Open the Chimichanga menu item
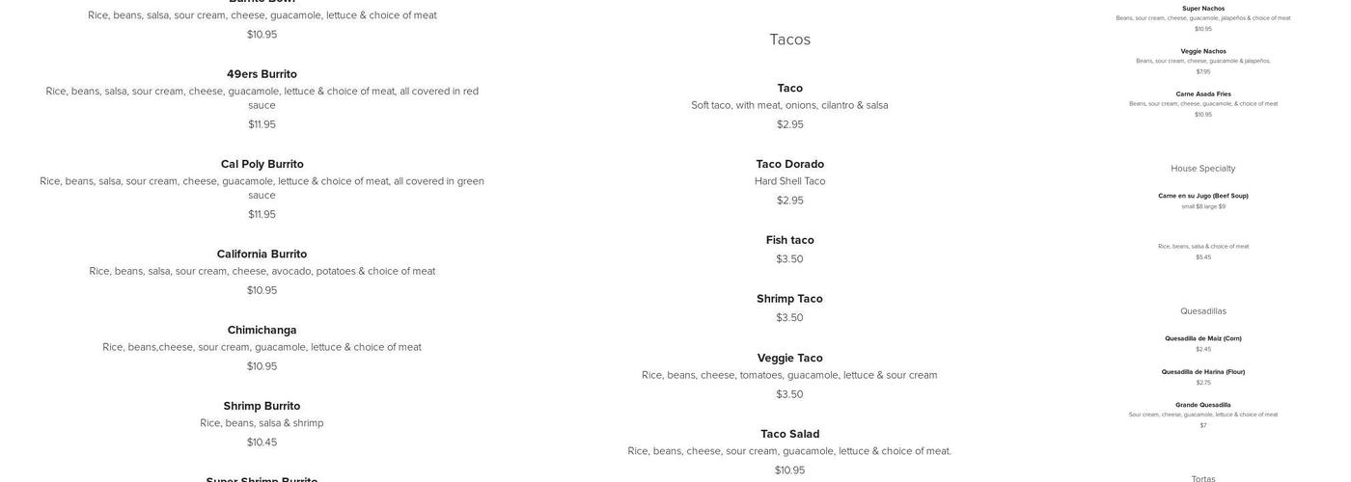Viewport: 1351px width, 482px height. (262, 330)
